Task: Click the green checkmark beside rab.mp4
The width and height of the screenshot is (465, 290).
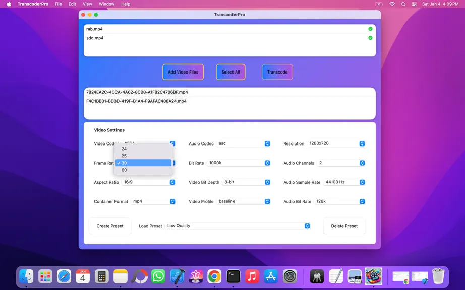Action: (x=370, y=29)
